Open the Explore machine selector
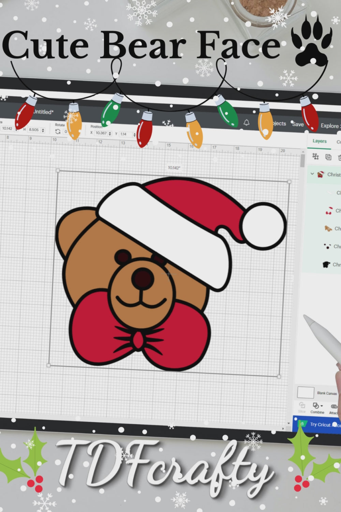Viewport: 341px width, 512px height. pyautogui.click(x=330, y=126)
